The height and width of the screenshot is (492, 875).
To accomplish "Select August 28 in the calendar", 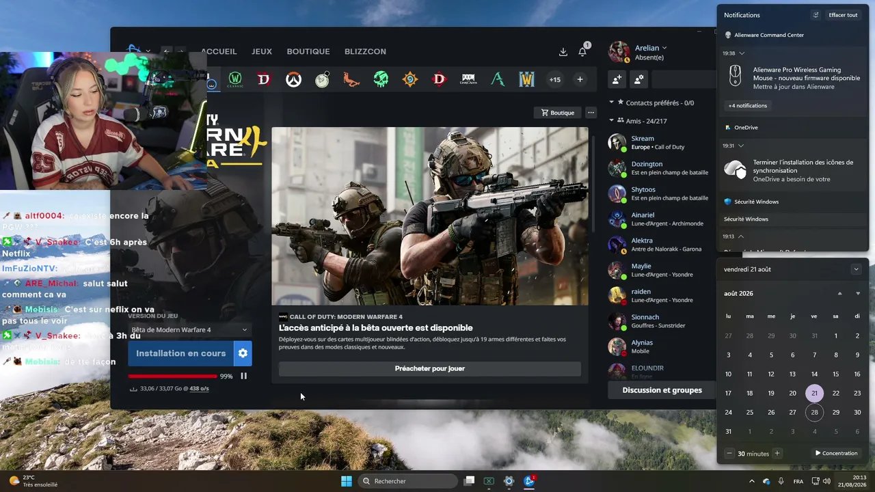I will (814, 412).
